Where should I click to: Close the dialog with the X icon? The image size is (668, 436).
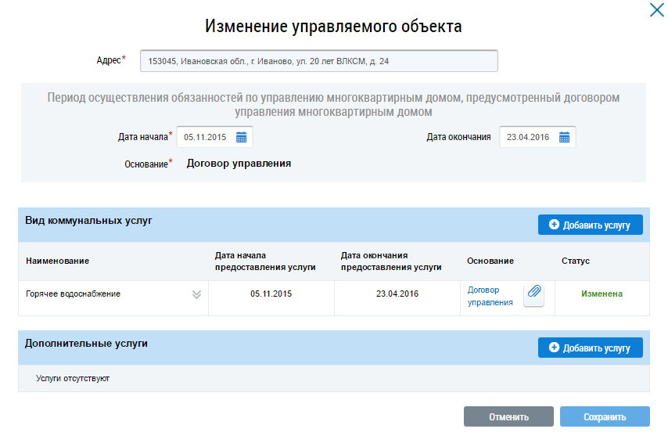click(656, 10)
